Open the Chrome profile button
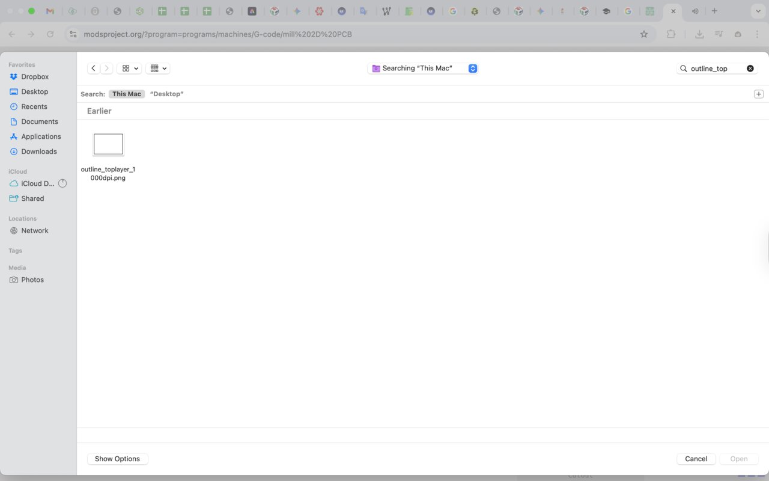Image resolution: width=769 pixels, height=481 pixels. click(x=738, y=34)
